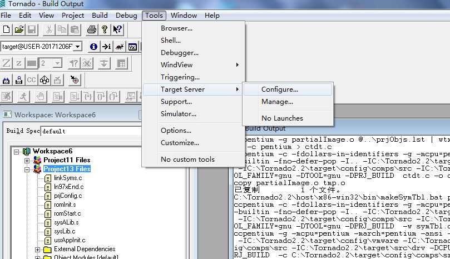This screenshot has height=259, width=450.
Task: Click the Rebuild All icon with letter A
Action: pos(19,80)
